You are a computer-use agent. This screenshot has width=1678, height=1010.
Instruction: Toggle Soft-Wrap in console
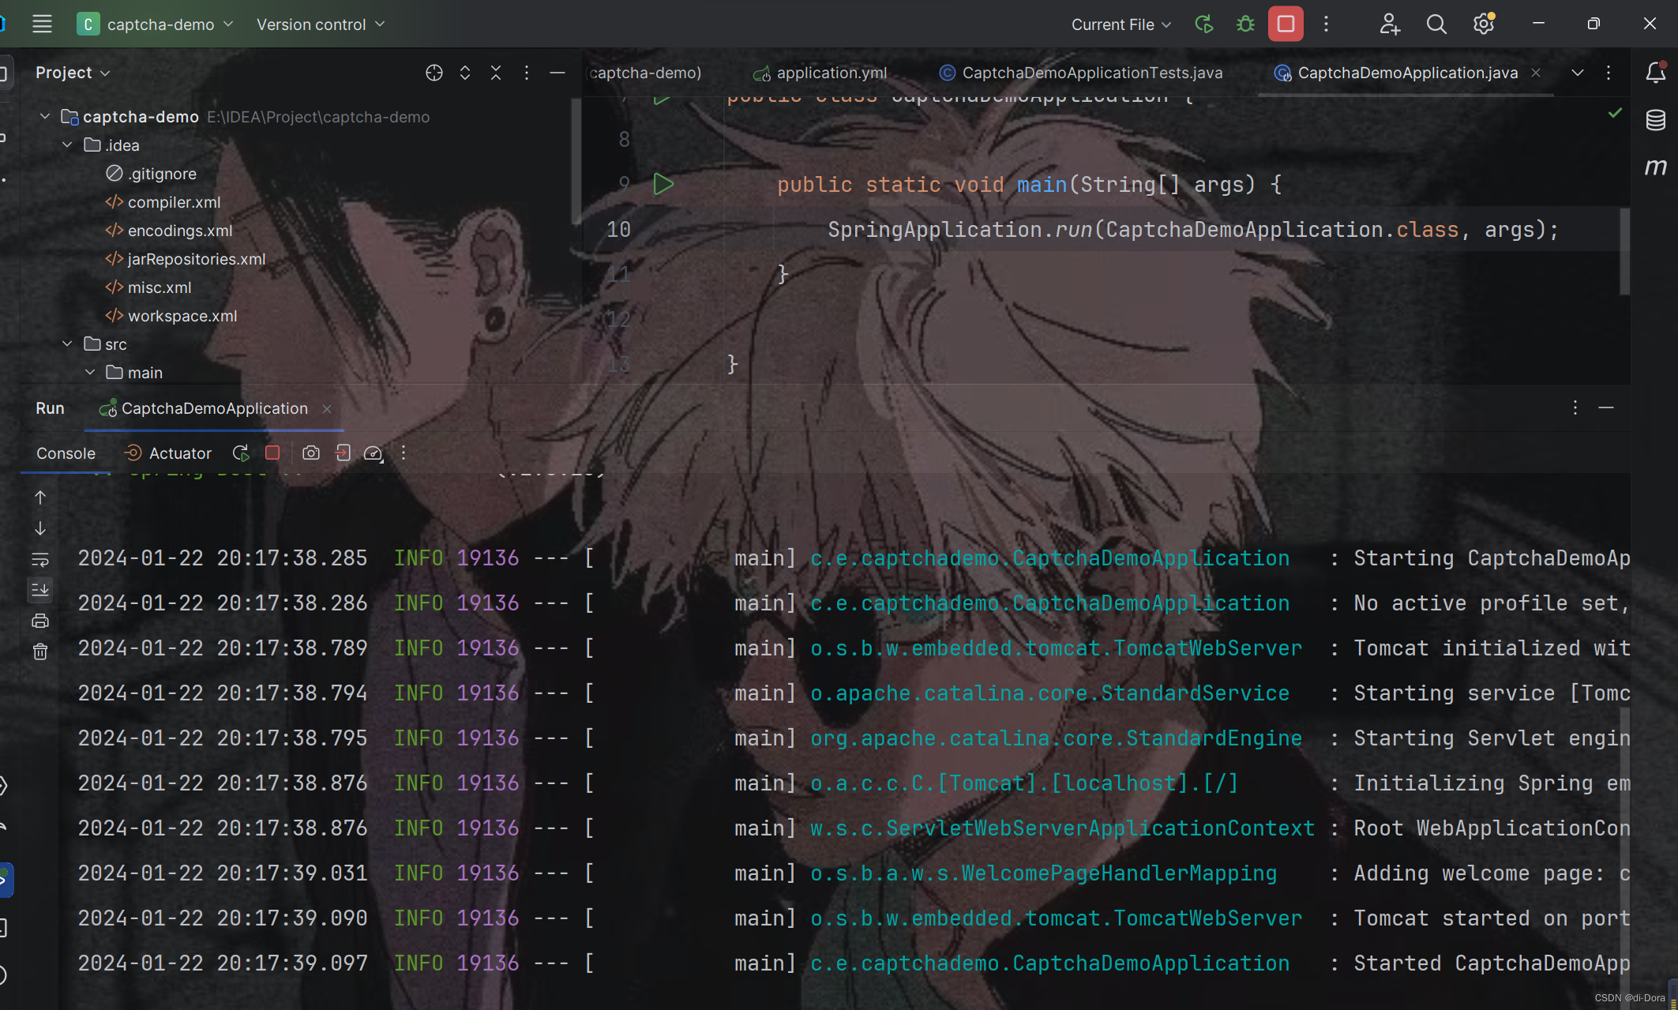[x=40, y=559]
